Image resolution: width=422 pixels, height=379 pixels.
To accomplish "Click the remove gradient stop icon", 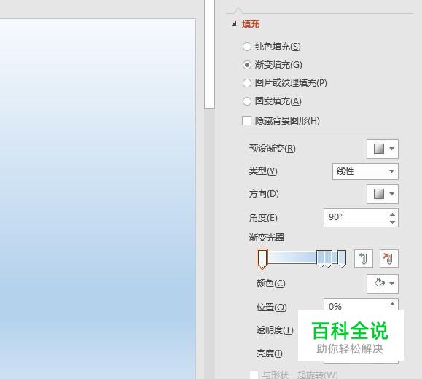I will (389, 259).
